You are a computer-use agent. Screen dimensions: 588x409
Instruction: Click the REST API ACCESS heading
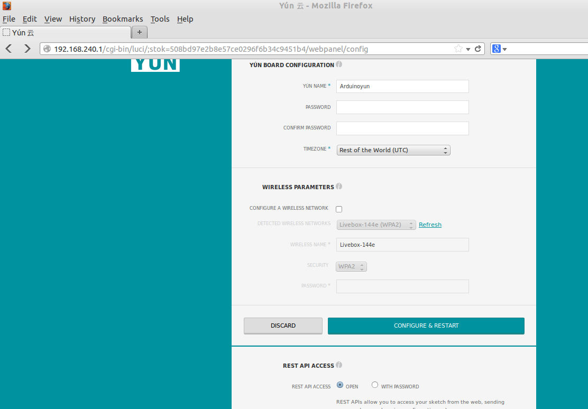tap(308, 366)
